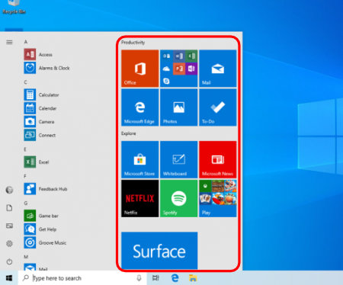Launch the Microsoft Edge tile
The height and width of the screenshot is (285, 343).
[x=140, y=107]
